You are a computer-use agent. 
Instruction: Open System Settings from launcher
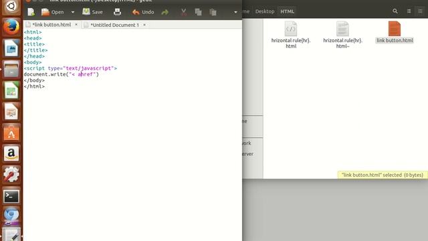point(11,175)
